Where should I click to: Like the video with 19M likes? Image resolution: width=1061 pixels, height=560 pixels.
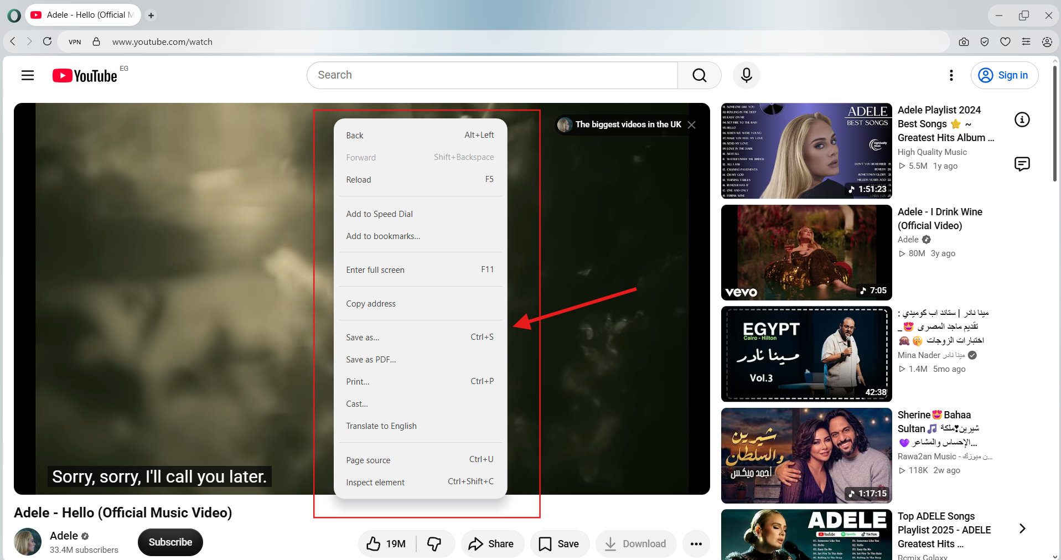[x=387, y=544]
